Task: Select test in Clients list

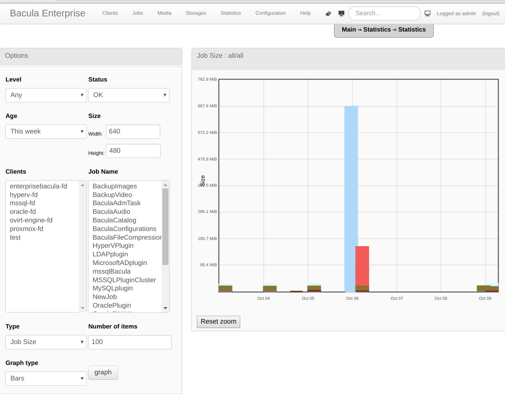Action: coord(42,238)
